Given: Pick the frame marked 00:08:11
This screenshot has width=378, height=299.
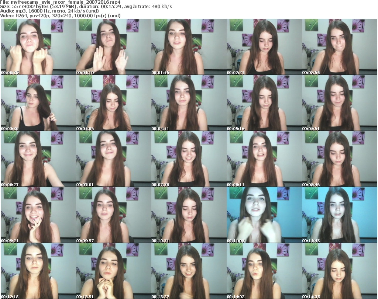Looking at the screenshot, I should point(264,159).
